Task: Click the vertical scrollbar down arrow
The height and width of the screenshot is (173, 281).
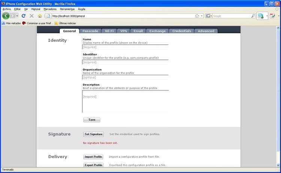Action: 278,165
